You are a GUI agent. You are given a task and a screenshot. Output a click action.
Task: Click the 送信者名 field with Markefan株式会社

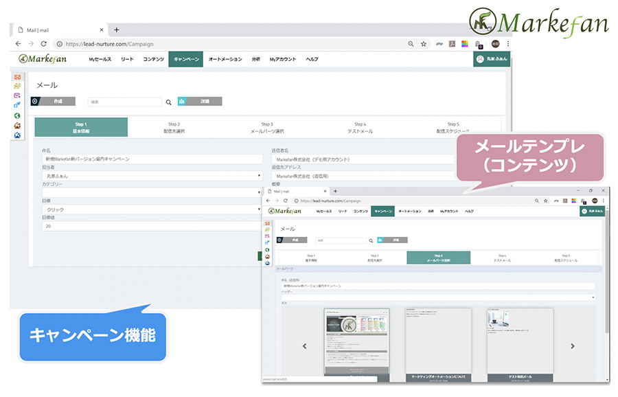click(x=363, y=159)
